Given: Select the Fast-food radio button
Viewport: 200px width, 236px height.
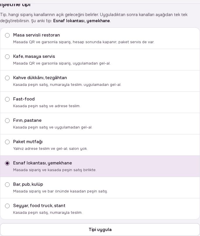Looking at the screenshot, I should coord(7,99).
